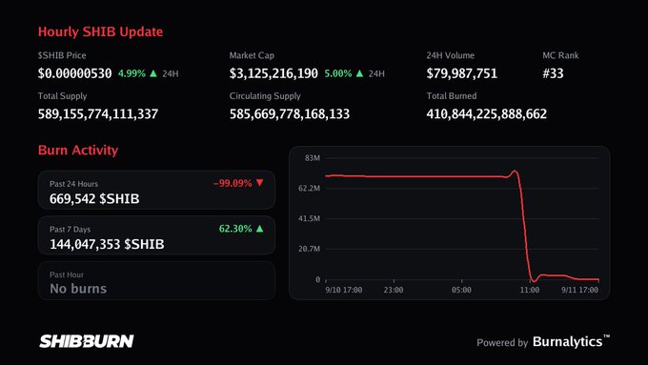Viewport: 648px width, 365px height.
Task: Click the 9/11 17:00 time label
Action: coord(579,290)
